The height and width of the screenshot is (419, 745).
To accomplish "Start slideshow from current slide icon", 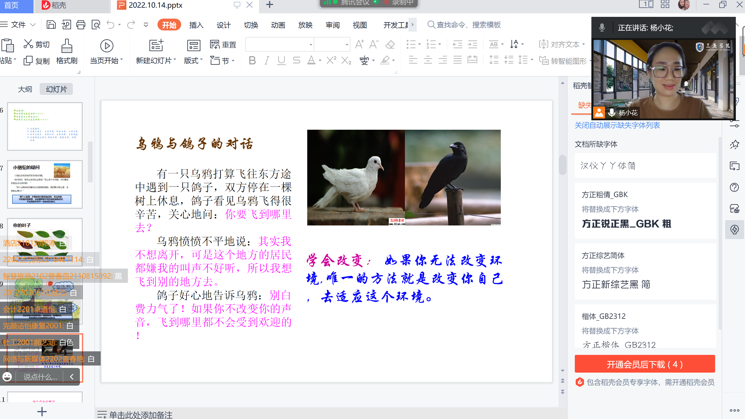I will (x=107, y=46).
